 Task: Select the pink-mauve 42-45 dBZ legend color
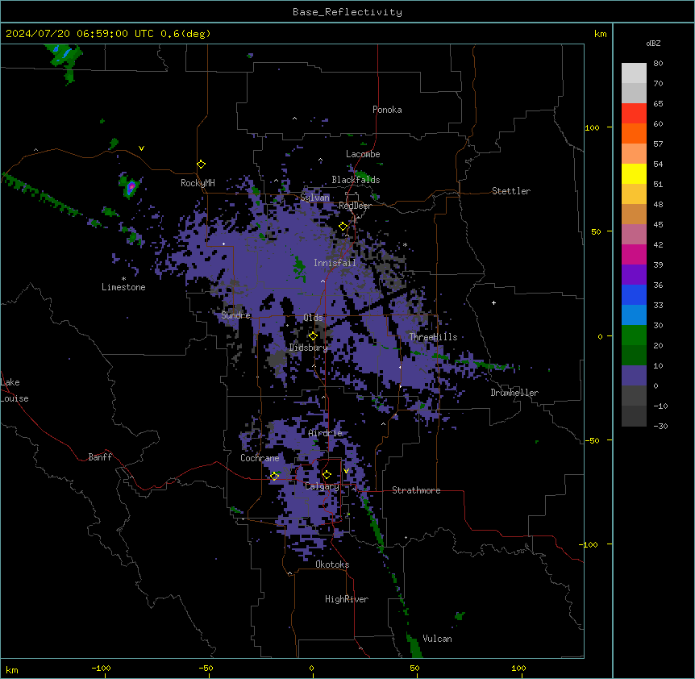(634, 234)
